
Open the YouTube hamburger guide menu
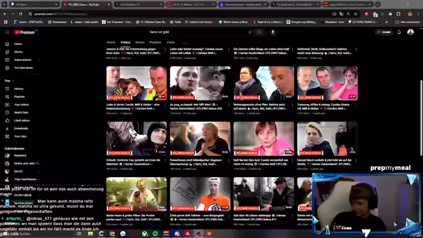pyautogui.click(x=7, y=32)
